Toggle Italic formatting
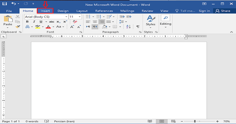This screenshot has width=236, height=124. (34, 22)
